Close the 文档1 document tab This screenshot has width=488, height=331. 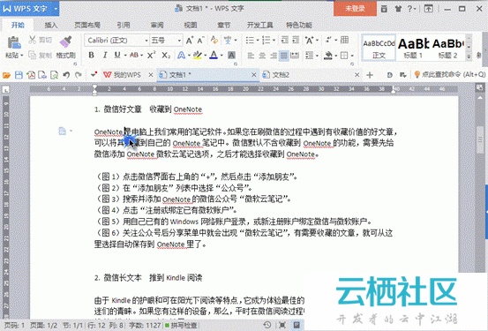(x=254, y=75)
